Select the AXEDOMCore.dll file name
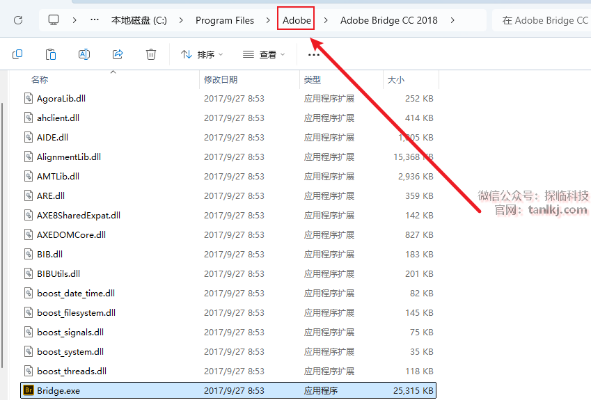Image resolution: width=591 pixels, height=400 pixels. pyautogui.click(x=71, y=234)
